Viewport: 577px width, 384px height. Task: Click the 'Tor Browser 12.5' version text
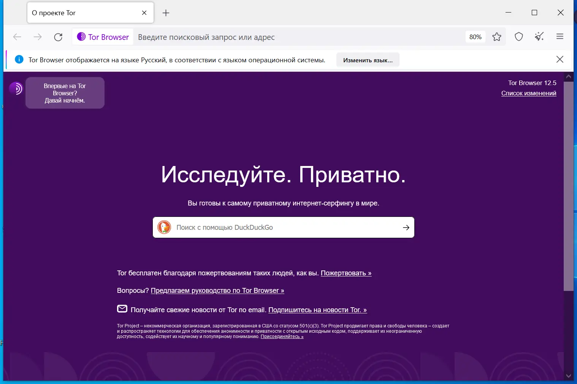pyautogui.click(x=532, y=83)
